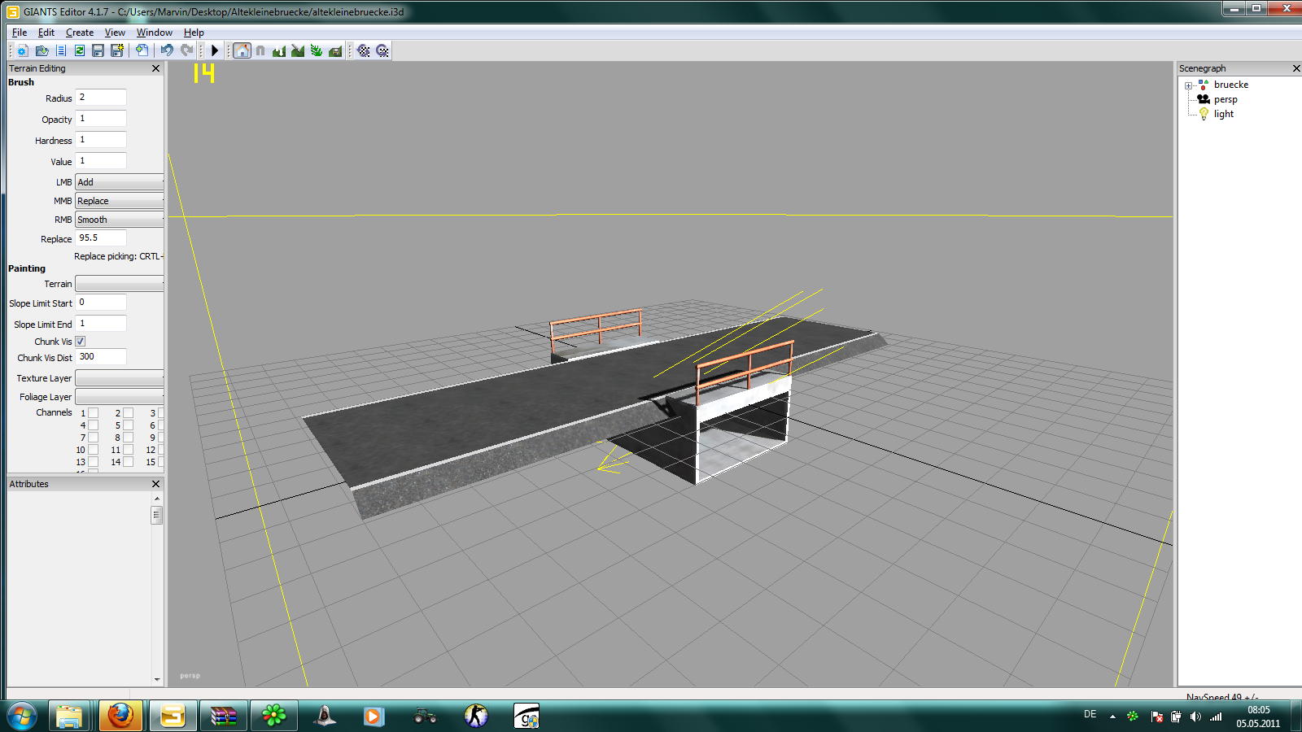Click into the Radius input field

(101, 98)
